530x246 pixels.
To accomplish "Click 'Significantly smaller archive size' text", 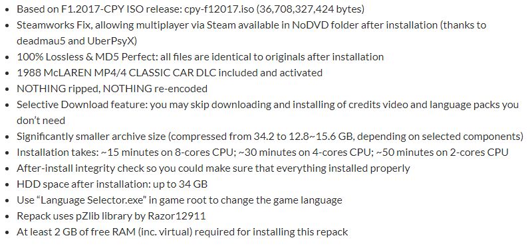I will click(91, 136).
